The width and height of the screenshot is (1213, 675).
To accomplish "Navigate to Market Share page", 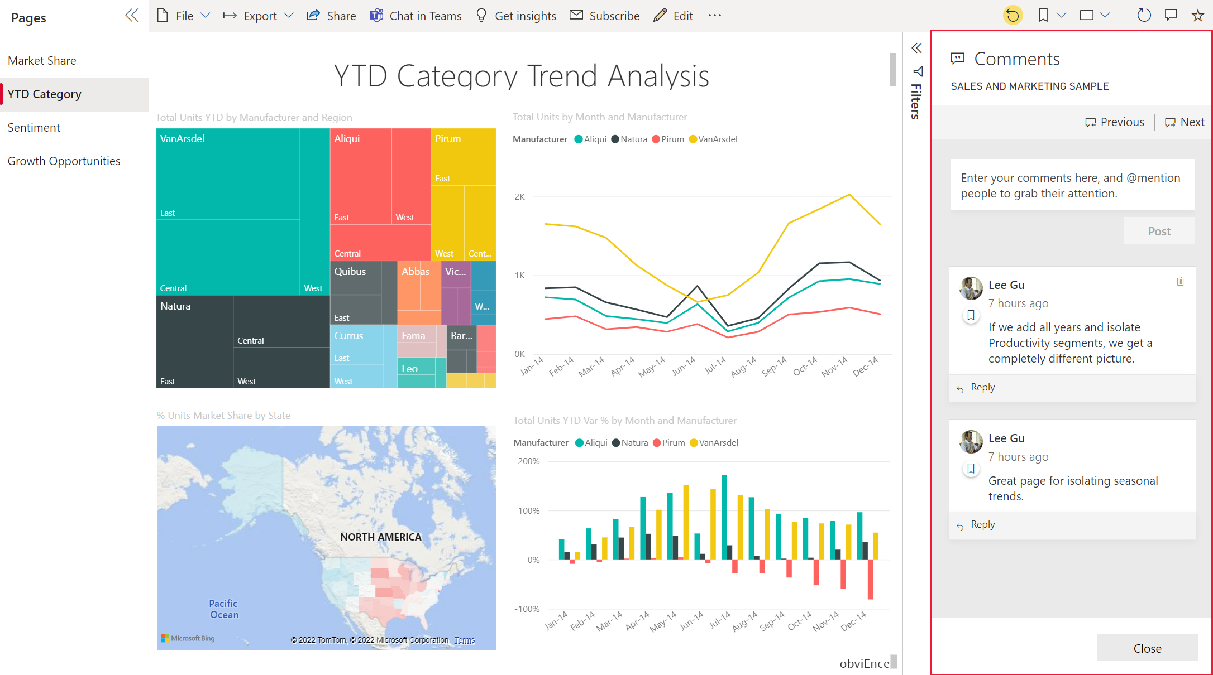I will coord(42,60).
